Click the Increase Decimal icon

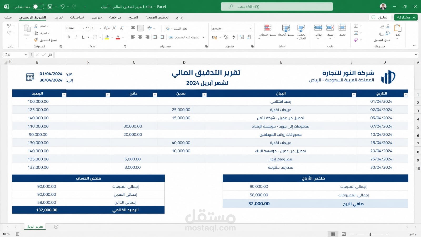[x=242, y=37]
